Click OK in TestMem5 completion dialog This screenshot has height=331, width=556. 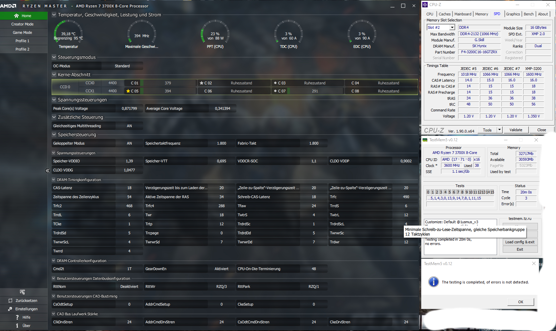click(x=520, y=302)
